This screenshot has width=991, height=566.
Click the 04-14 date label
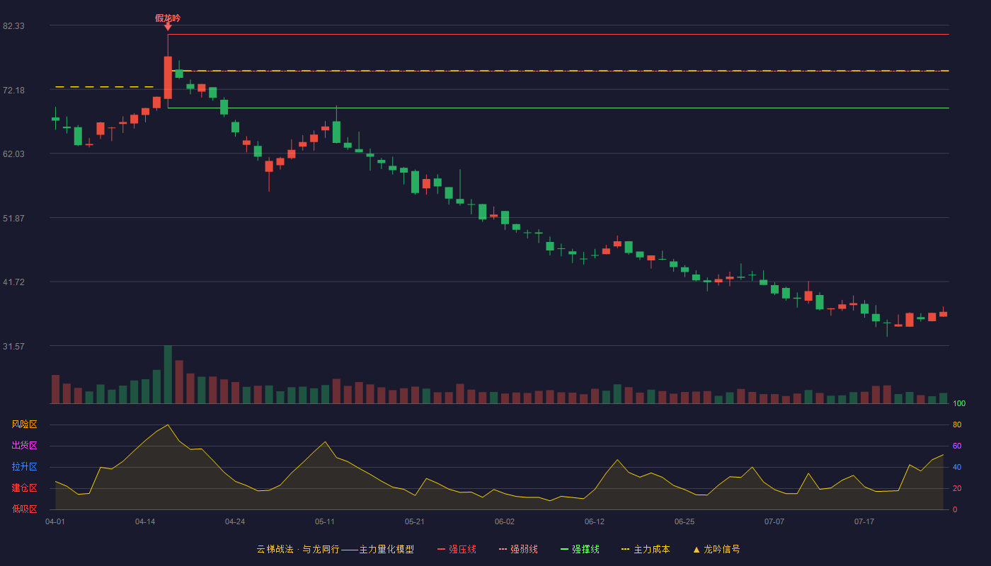[145, 521]
